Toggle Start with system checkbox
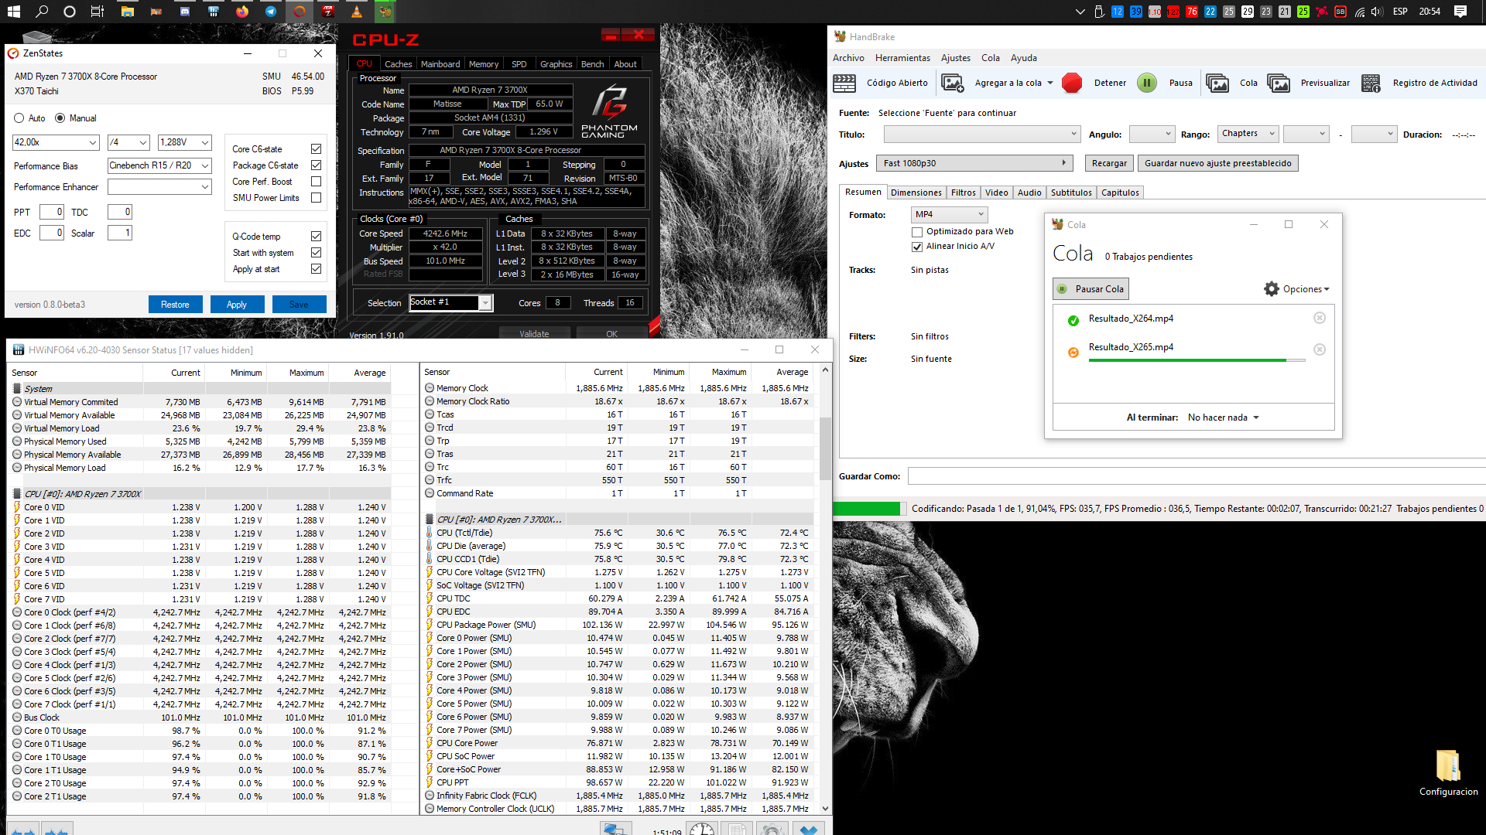The height and width of the screenshot is (835, 1486). click(x=316, y=252)
